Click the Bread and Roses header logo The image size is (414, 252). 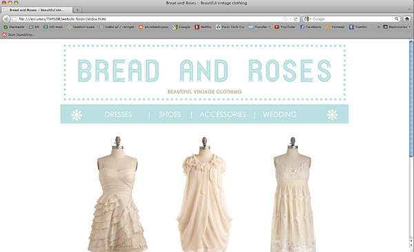204,71
